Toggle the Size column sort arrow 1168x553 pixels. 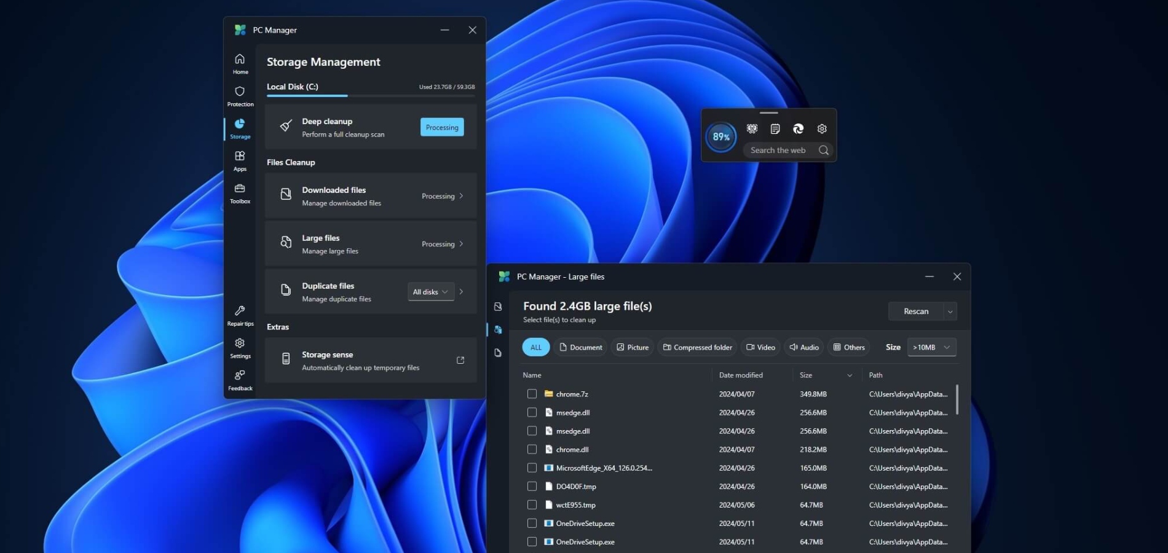850,375
